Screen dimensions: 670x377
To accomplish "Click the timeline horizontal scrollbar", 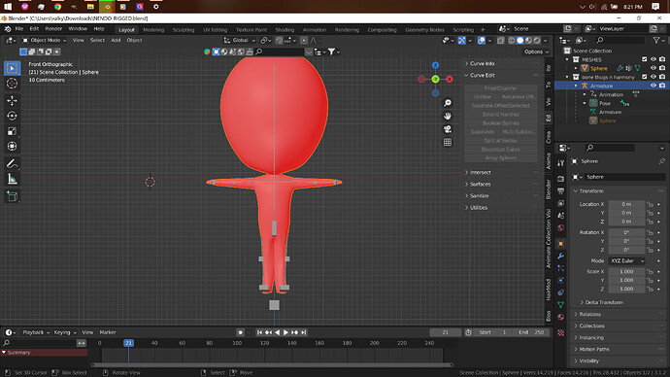I will (272, 365).
